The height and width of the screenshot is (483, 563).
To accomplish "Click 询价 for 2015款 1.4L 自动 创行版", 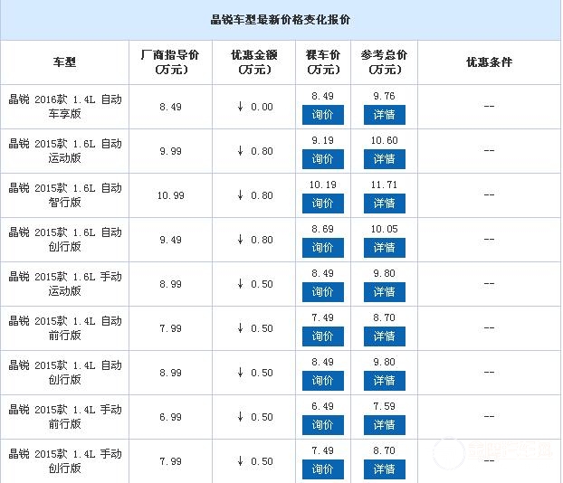I will pos(322,381).
